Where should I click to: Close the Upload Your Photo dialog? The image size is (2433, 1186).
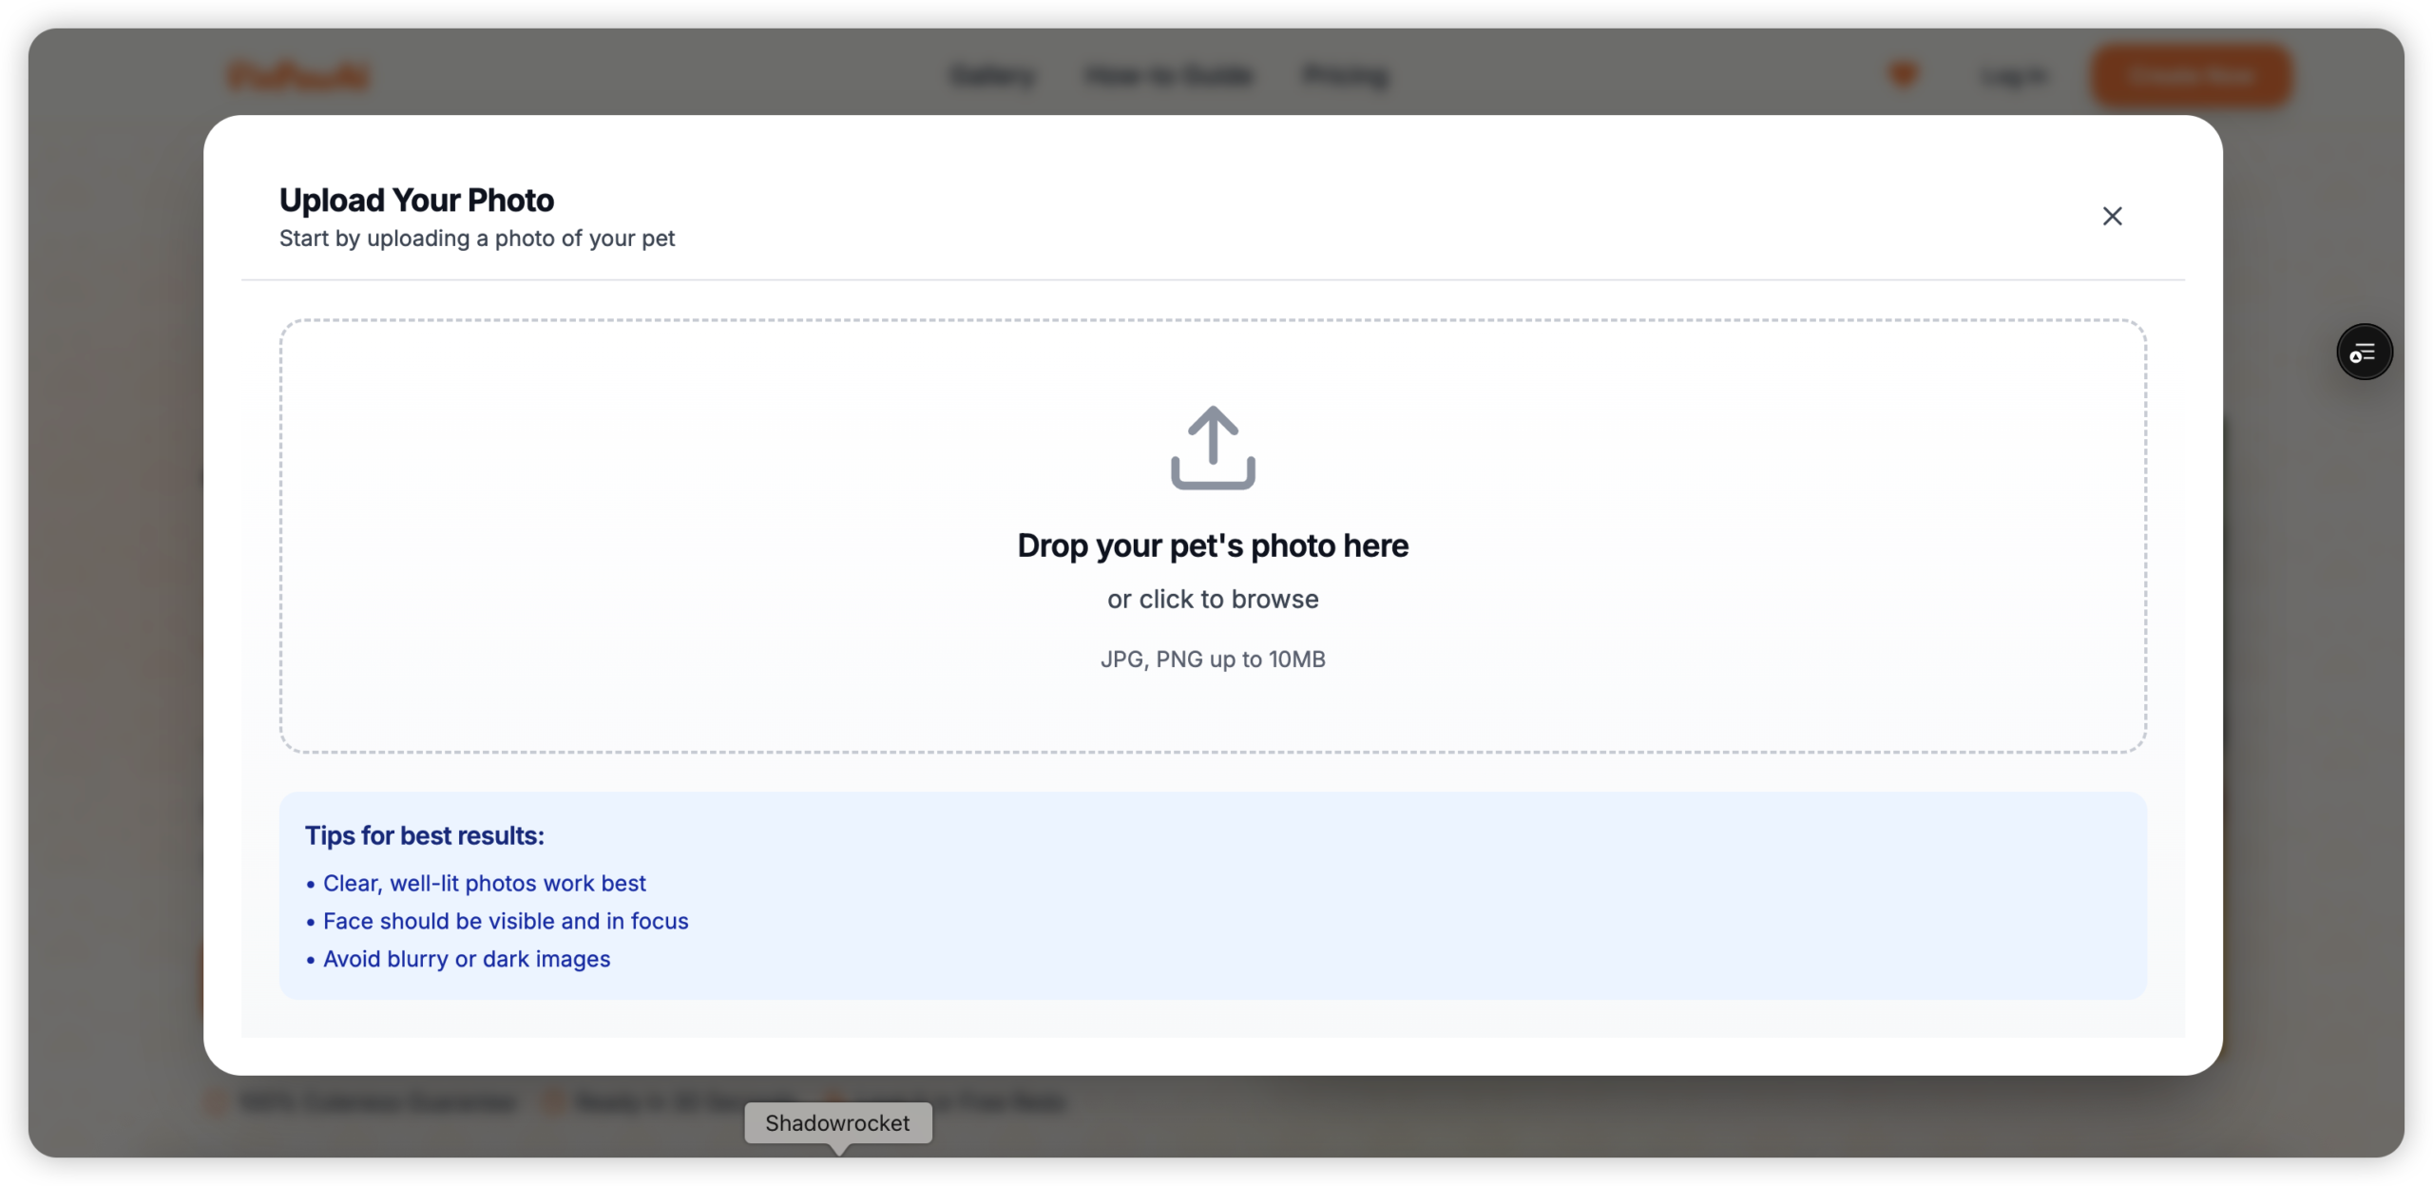pyautogui.click(x=2112, y=217)
